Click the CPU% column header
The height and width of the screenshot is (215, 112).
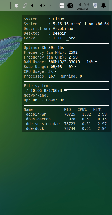pos(82,109)
